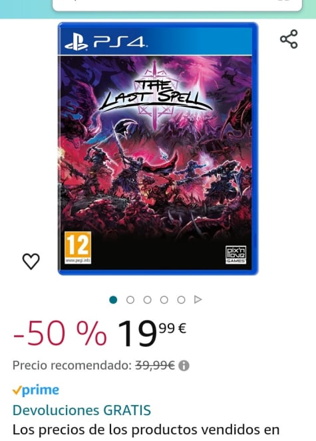The height and width of the screenshot is (441, 316).
Task: Open The Last Spell PS4 cover image
Action: pos(158,149)
